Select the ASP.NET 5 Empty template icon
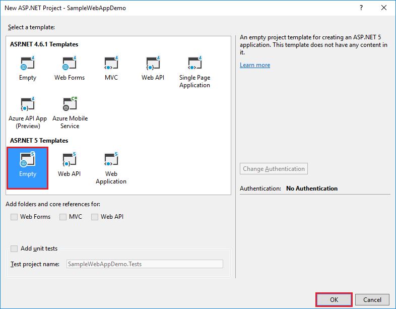This screenshot has width=396, height=309. (28, 159)
